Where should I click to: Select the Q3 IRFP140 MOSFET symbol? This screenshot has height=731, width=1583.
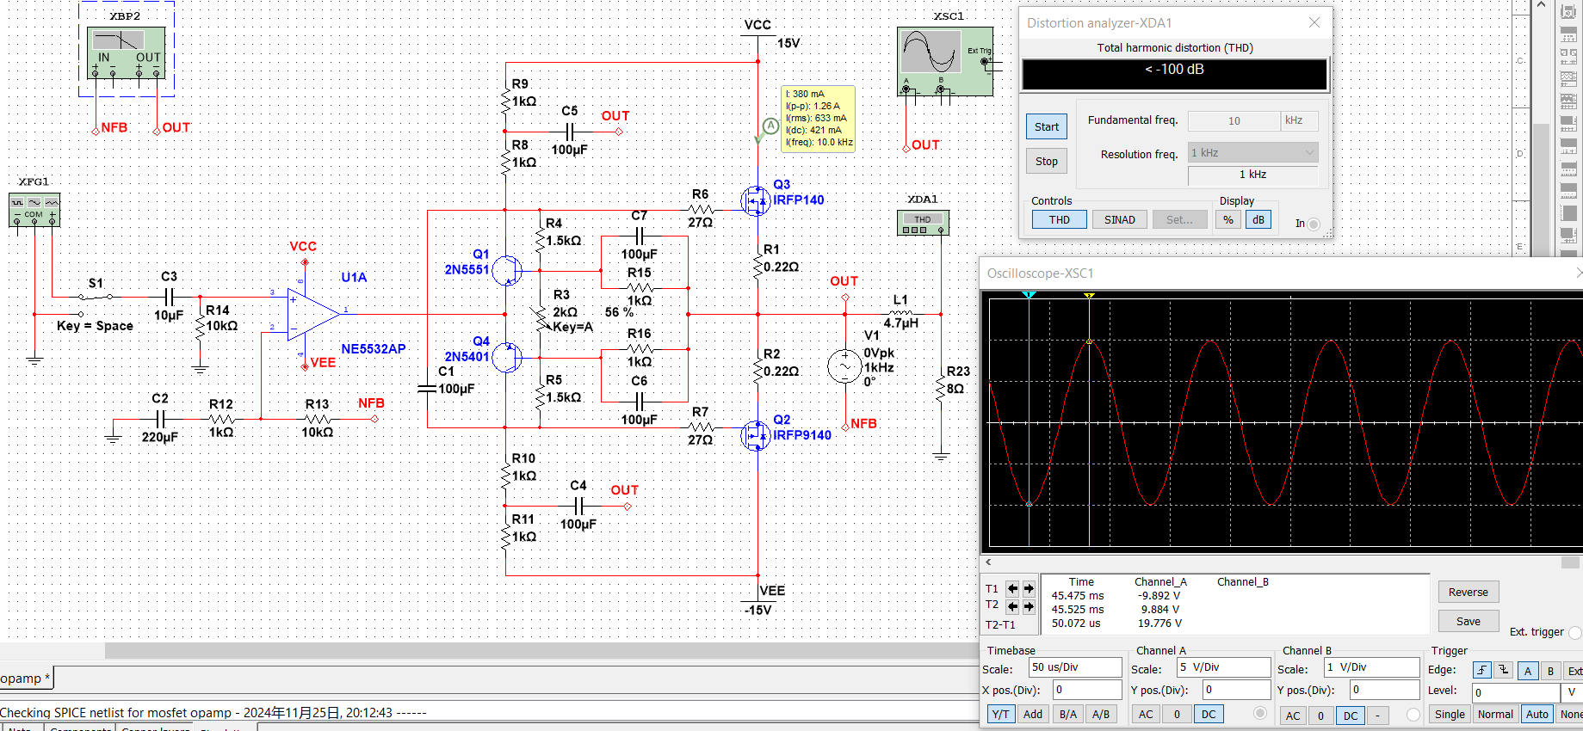pyautogui.click(x=755, y=201)
